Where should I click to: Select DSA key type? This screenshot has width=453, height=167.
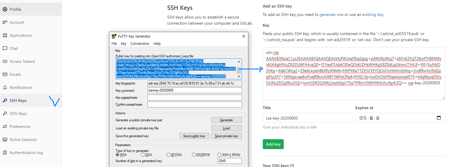pos(143,155)
